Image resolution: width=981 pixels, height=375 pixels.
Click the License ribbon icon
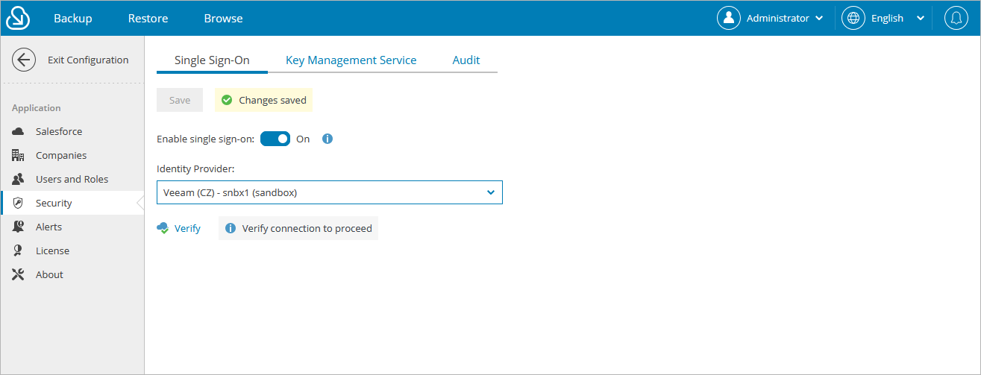tap(19, 251)
